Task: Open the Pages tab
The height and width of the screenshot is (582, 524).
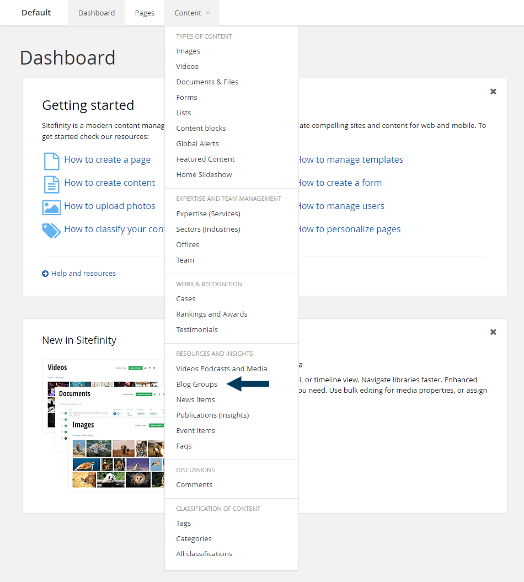Action: [x=145, y=13]
